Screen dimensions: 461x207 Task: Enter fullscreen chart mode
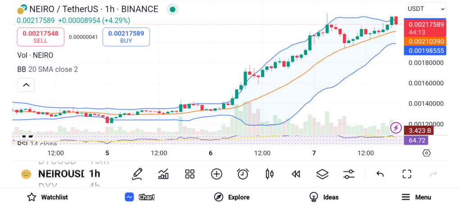(407, 174)
